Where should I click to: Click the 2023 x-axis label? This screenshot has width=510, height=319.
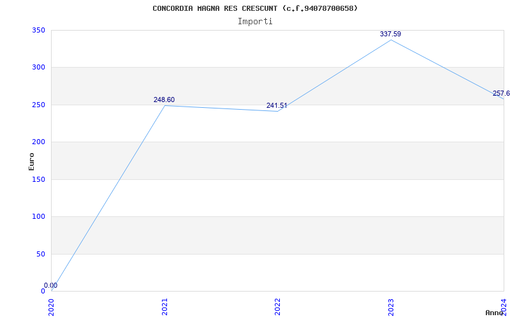391,307
